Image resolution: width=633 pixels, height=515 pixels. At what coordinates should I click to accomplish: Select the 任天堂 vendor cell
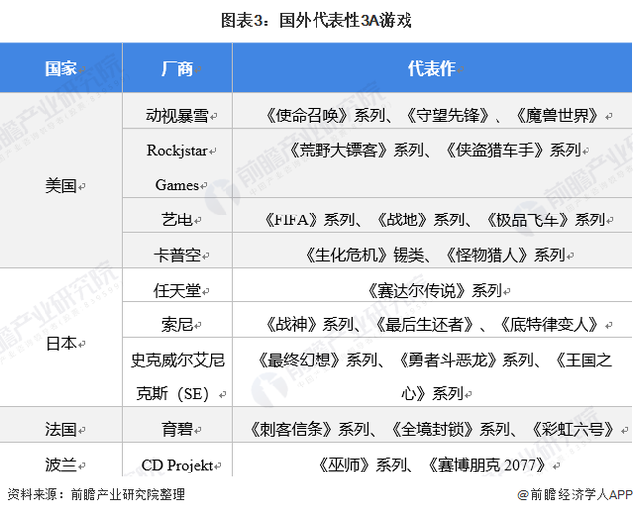(176, 290)
